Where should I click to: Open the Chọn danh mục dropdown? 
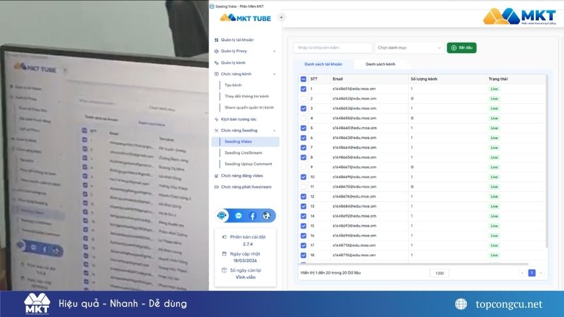[409, 48]
